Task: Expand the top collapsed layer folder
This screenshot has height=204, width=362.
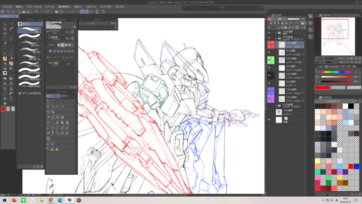Action: pos(276,32)
